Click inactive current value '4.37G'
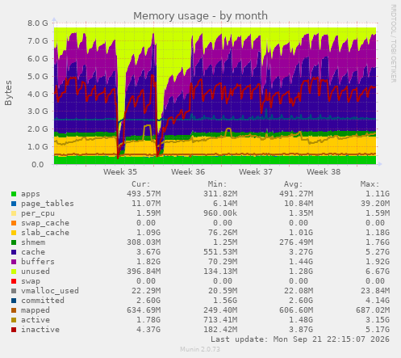Image resolution: width=401 pixels, height=358 pixels. (148, 330)
